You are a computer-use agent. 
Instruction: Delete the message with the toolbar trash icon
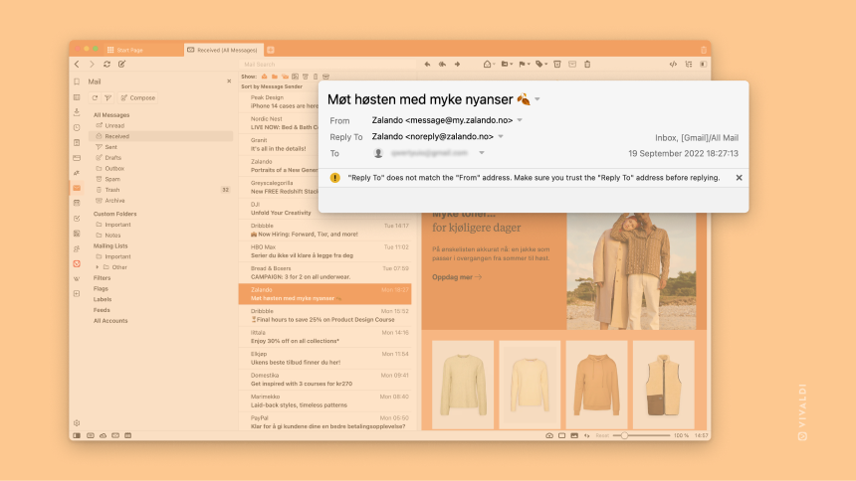point(587,65)
